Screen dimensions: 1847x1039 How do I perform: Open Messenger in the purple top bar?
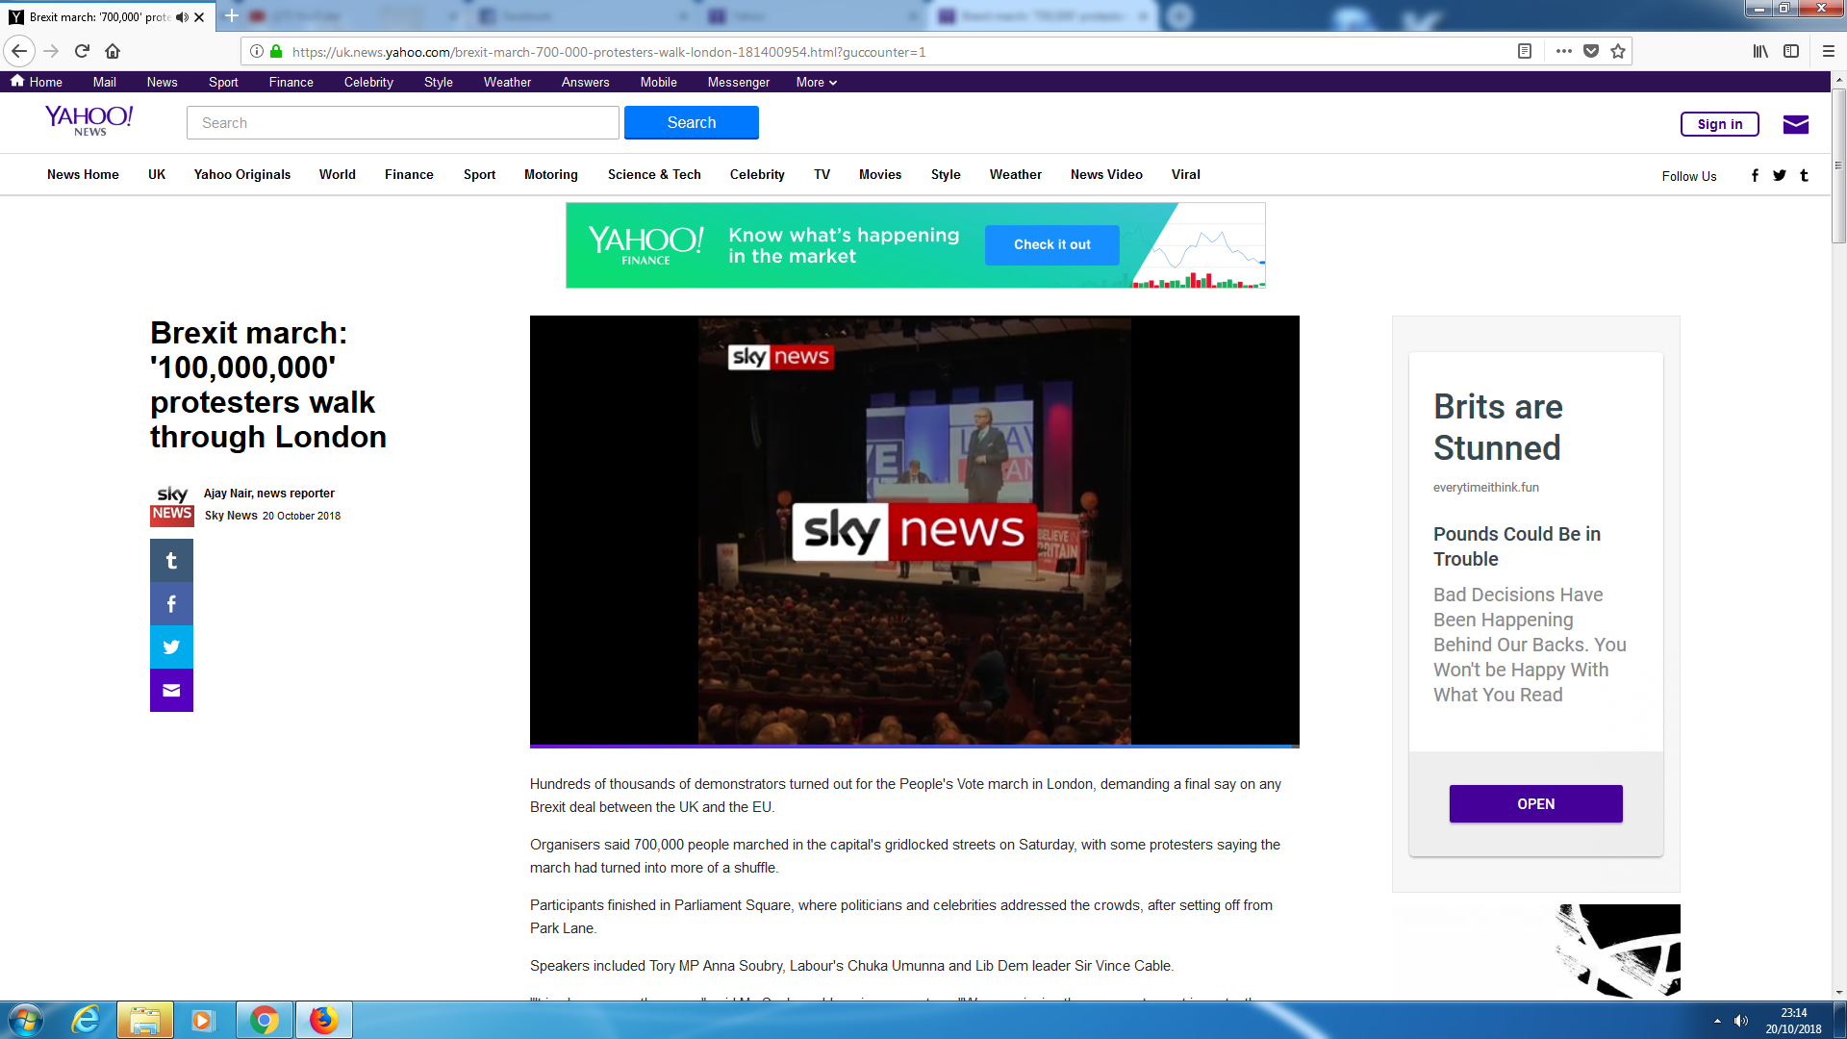(739, 82)
